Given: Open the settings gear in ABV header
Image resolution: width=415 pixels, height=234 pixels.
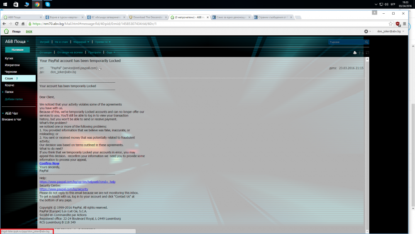Looking at the screenshot, I should pos(366,31).
